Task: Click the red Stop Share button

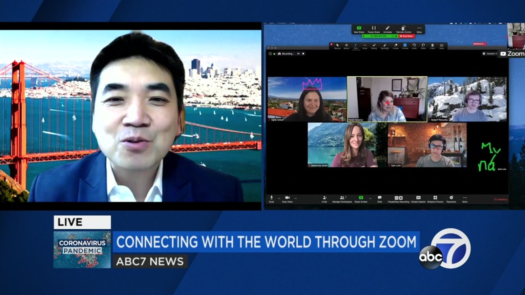Action: [407, 36]
